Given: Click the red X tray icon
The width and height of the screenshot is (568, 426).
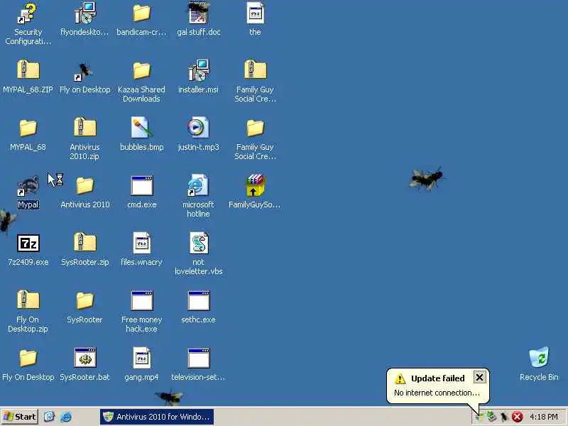Looking at the screenshot, I should click(517, 417).
